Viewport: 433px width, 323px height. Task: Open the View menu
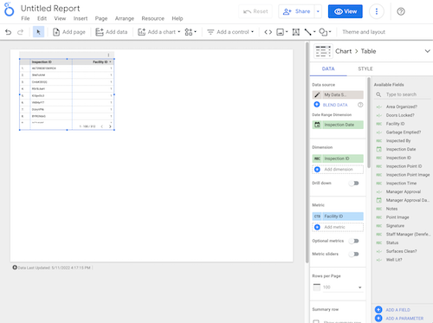tap(60, 18)
